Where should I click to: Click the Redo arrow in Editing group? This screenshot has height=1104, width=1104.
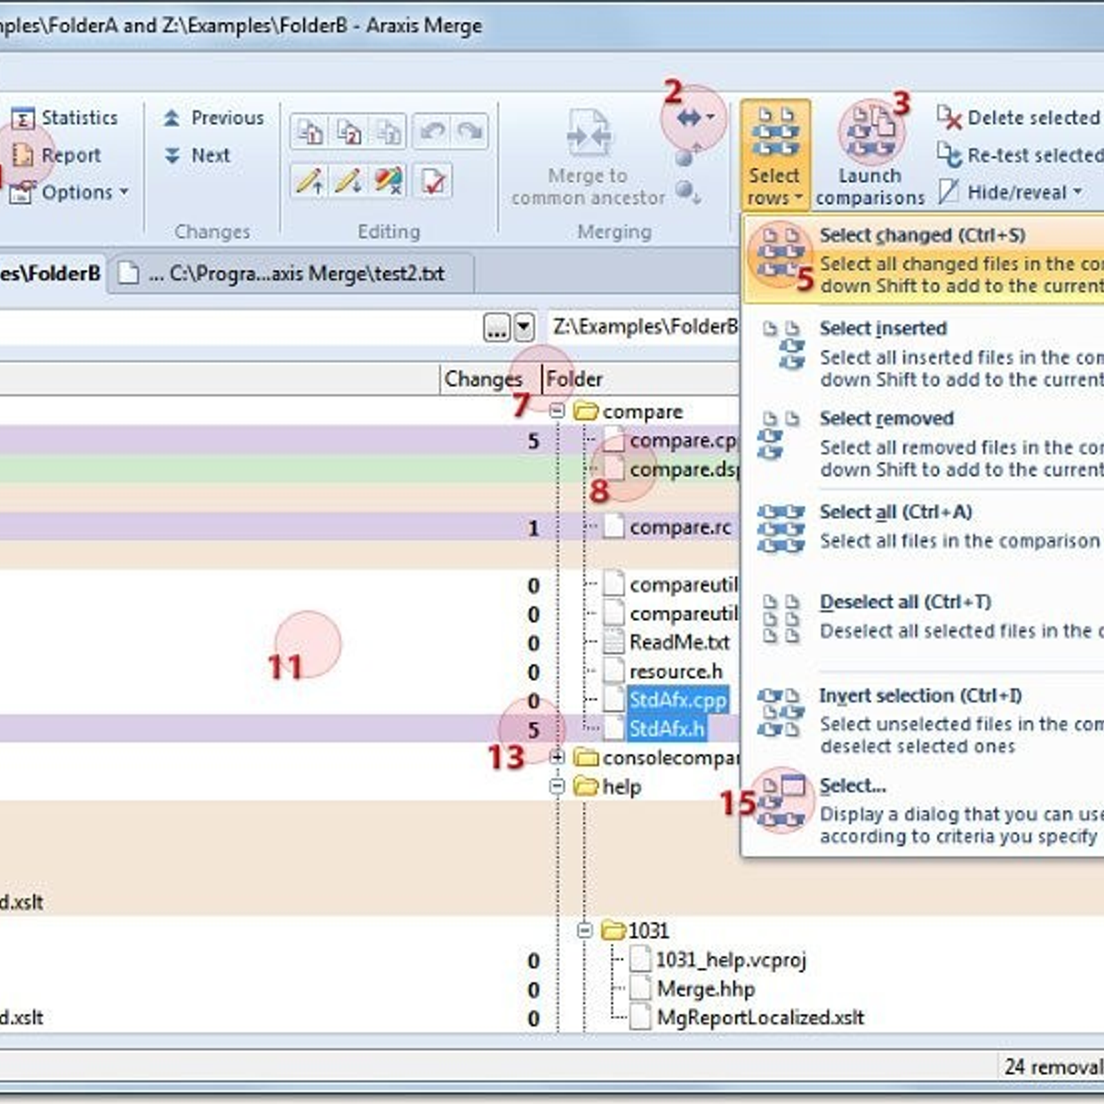(x=470, y=131)
